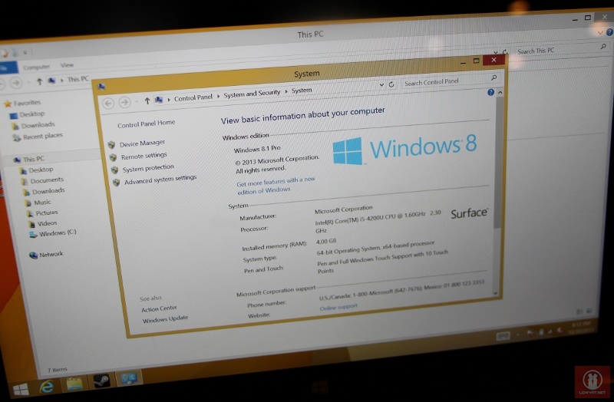Click the help question mark in System window
614x402 pixels.
[x=490, y=92]
